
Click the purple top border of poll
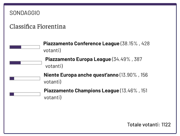[90, 4]
